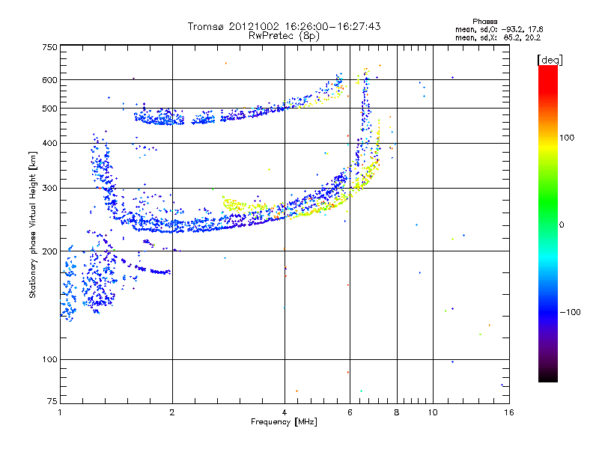
Task: Click the y-axis tick label '200'
Action: 49,251
